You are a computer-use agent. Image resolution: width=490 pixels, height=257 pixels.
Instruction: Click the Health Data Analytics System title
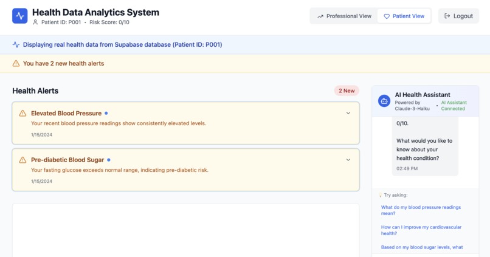95,13
